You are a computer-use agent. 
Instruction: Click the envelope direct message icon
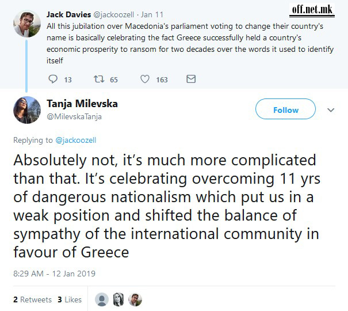click(191, 79)
